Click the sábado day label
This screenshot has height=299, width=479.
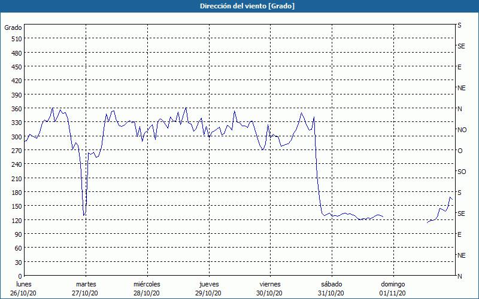pyautogui.click(x=332, y=284)
